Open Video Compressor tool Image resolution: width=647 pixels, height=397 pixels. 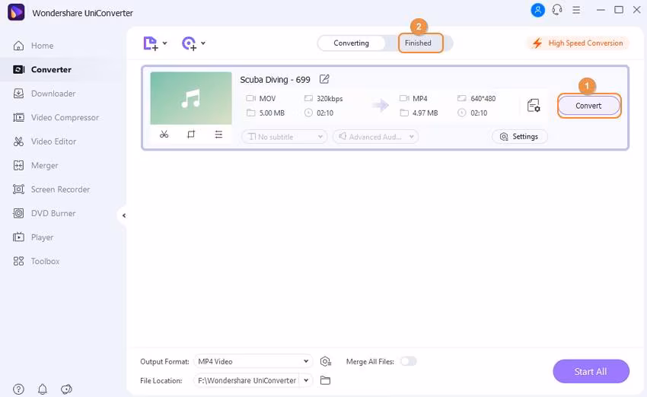[x=56, y=117]
